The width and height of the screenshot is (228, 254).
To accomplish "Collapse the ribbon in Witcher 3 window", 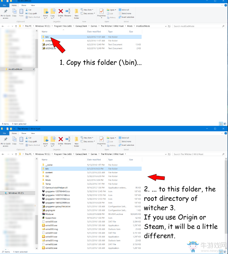I will click(222, 133).
